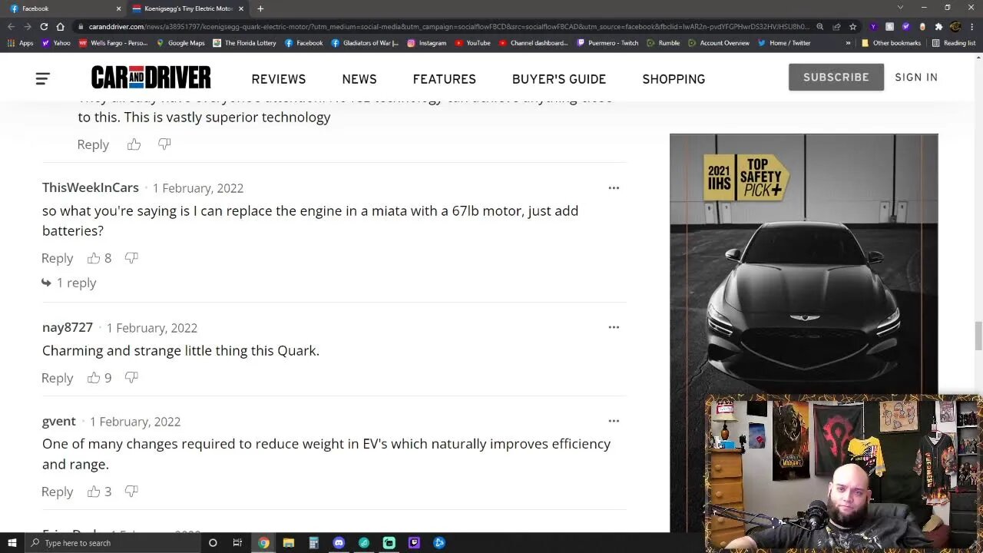Image resolution: width=983 pixels, height=553 pixels.
Task: Open the Twitch app in the taskbar
Action: tap(414, 543)
